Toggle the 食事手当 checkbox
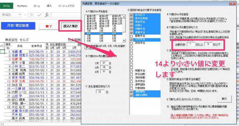This screenshot has width=239, height=126. click(131, 33)
